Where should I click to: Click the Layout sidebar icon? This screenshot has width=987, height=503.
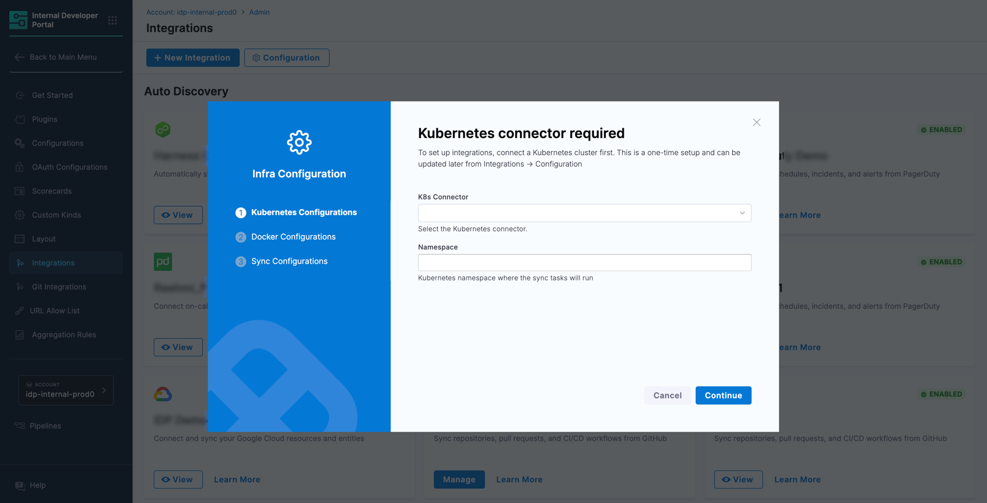coord(20,239)
